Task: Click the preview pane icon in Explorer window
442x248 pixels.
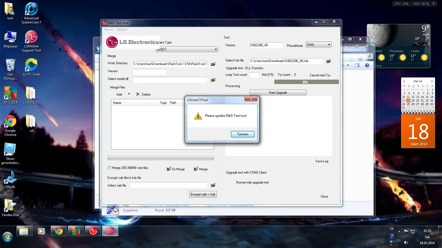Action: [357, 65]
